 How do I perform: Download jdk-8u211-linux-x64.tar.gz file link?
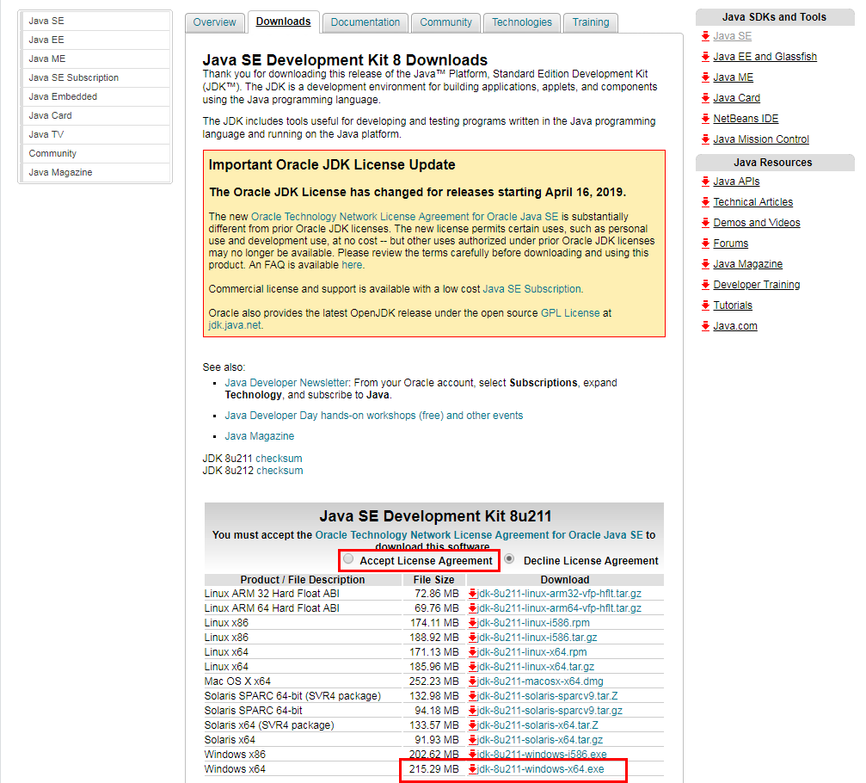coord(536,667)
